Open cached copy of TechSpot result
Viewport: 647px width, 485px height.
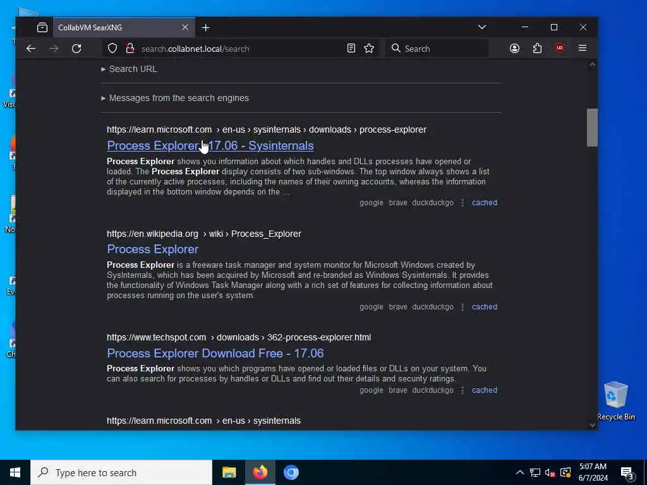485,390
